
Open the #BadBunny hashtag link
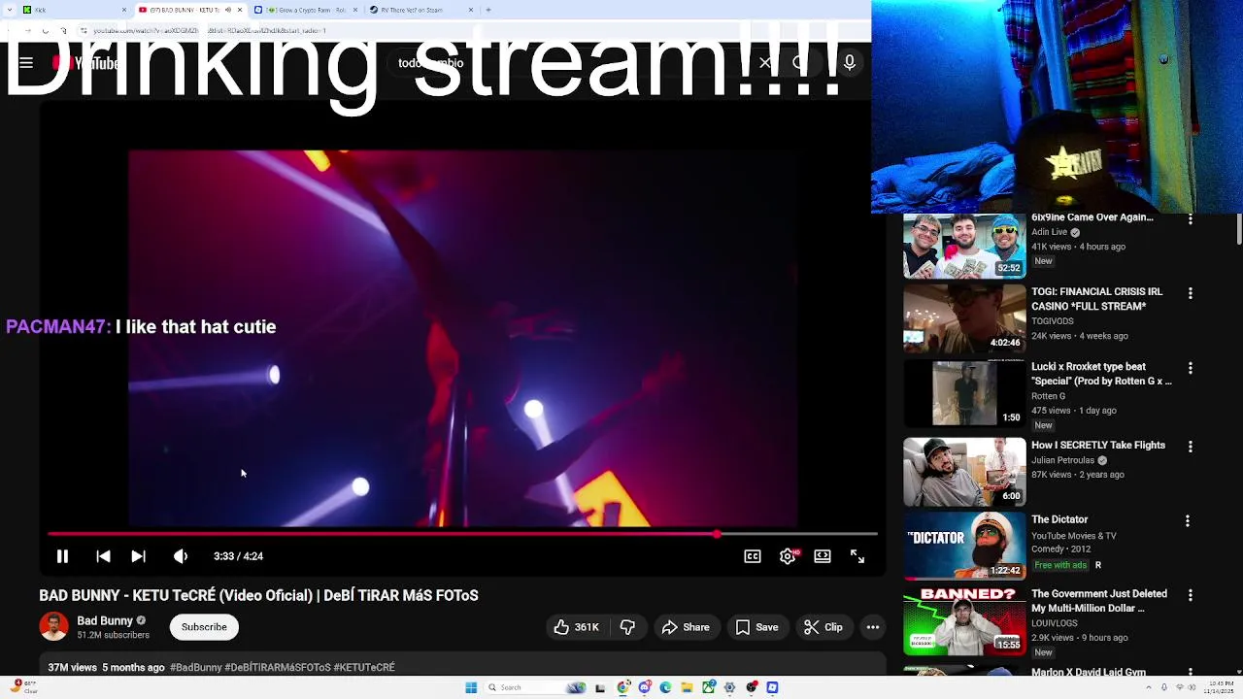pyautogui.click(x=196, y=668)
